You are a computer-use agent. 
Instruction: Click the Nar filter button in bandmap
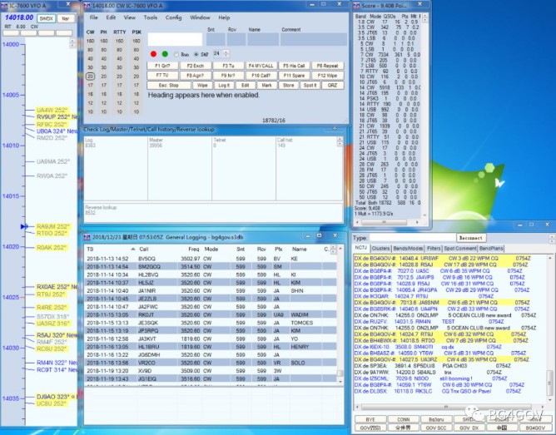pos(66,18)
